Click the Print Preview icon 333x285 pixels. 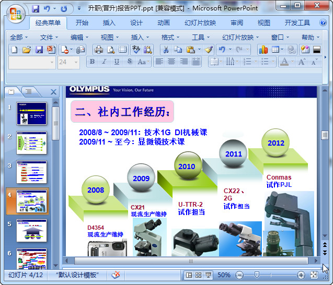coord(111,50)
